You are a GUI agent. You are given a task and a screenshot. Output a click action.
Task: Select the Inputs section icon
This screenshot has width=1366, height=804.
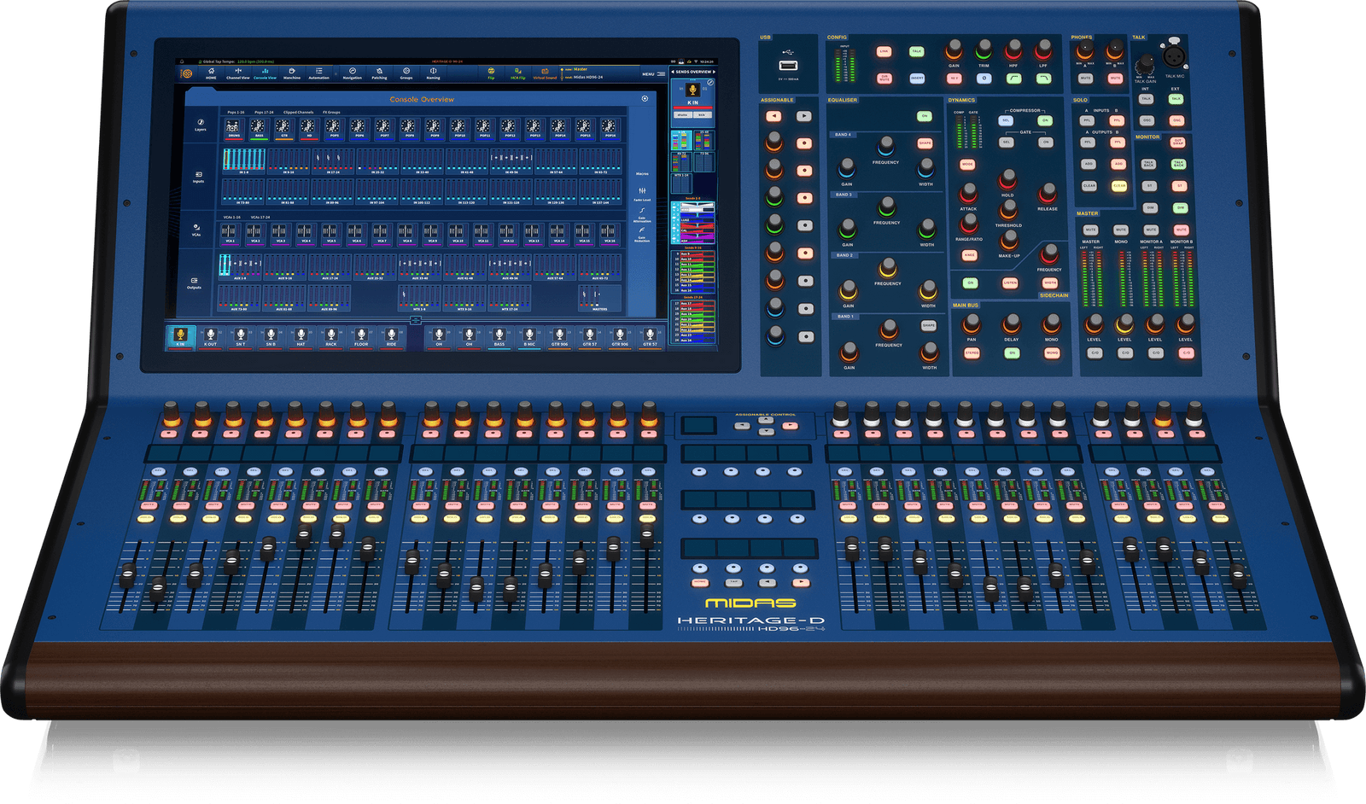198,177
